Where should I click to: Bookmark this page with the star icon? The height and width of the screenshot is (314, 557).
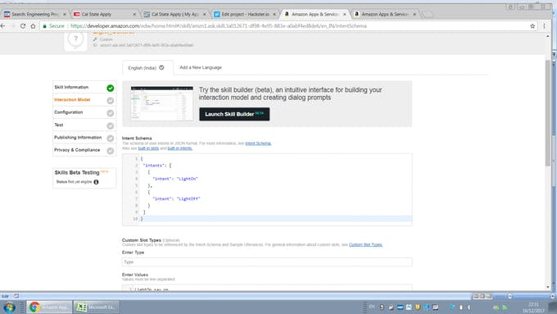tap(532, 26)
